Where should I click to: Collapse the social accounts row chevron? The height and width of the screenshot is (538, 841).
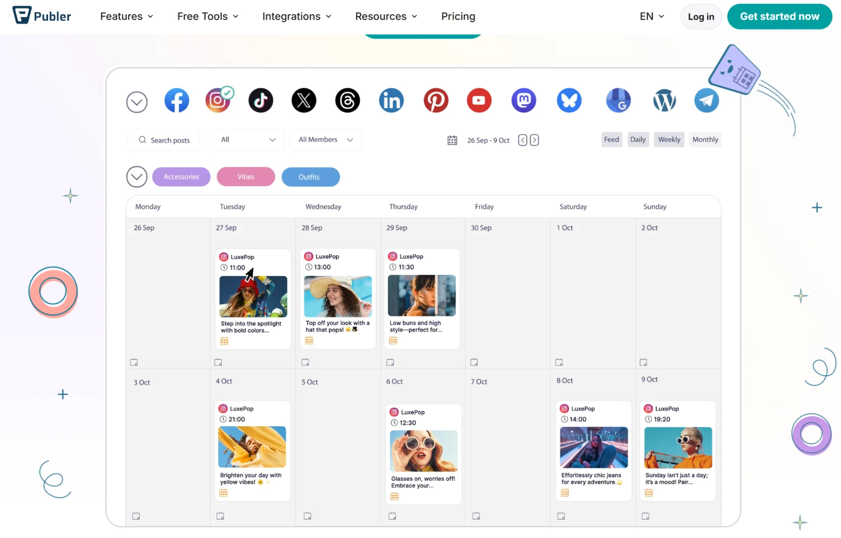point(137,102)
